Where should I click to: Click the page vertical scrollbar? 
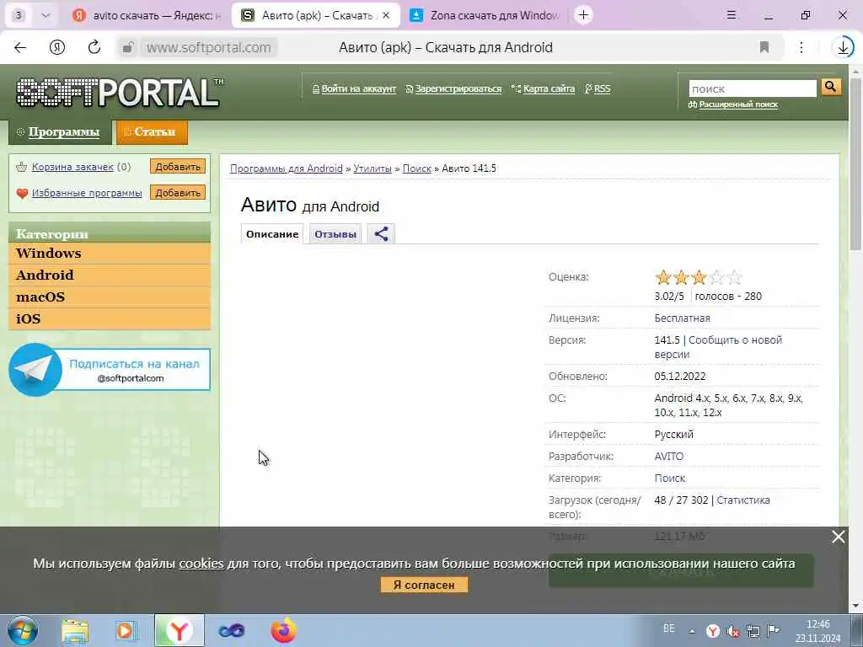click(855, 165)
